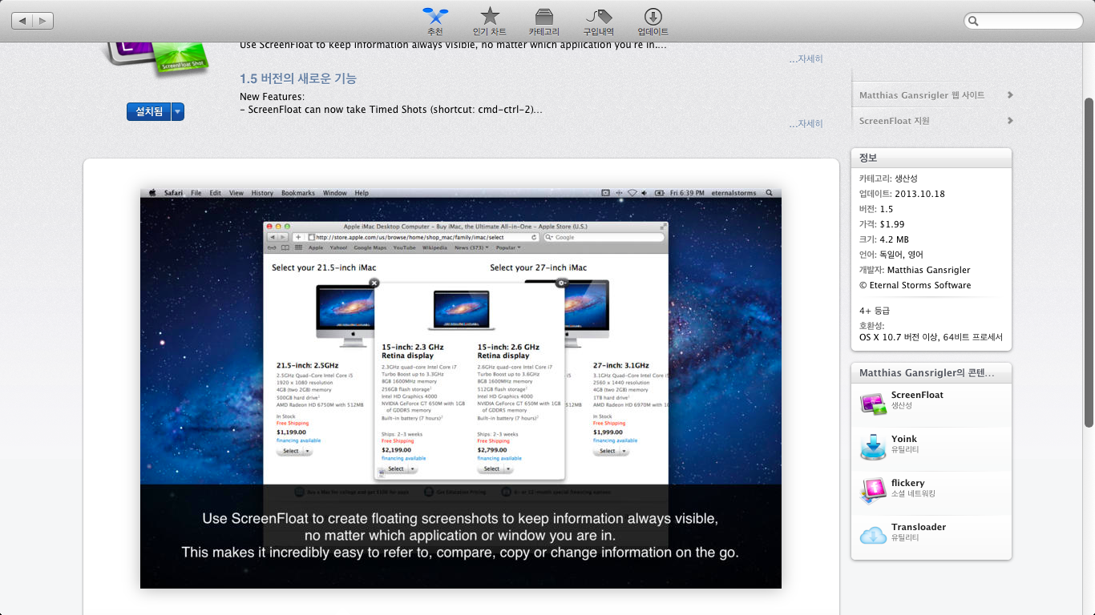
Task: Open Matthias Gansrigler 웹 사이트 link
Action: pyautogui.click(x=935, y=95)
